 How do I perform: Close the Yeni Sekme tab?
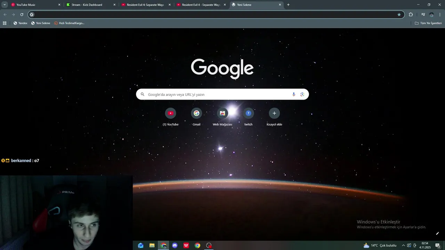pos(280,5)
